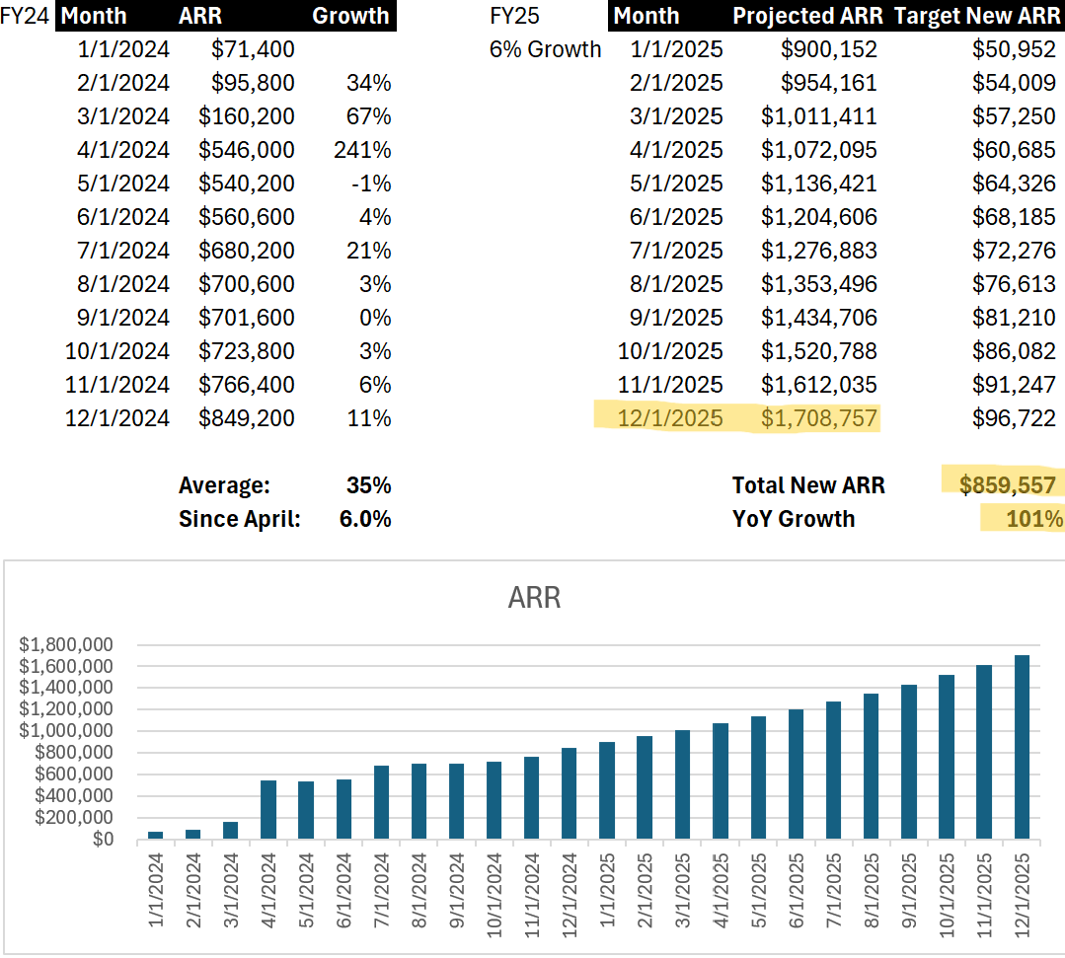This screenshot has height=958, width=1065.
Task: Select the 7/1/2024 date cell
Action: click(123, 251)
